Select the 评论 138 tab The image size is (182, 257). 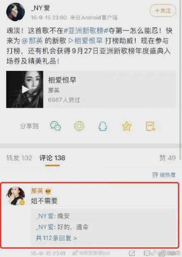click(x=53, y=158)
